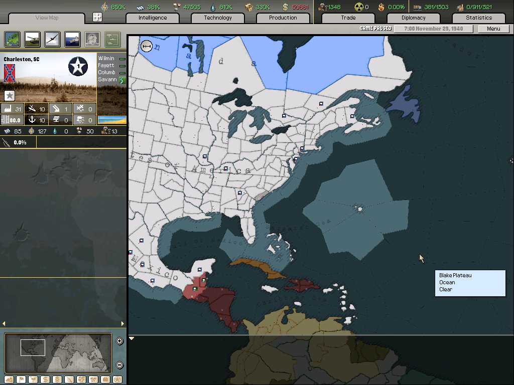Click the energy resource value 850K
The height and width of the screenshot is (385, 514).
point(118,7)
